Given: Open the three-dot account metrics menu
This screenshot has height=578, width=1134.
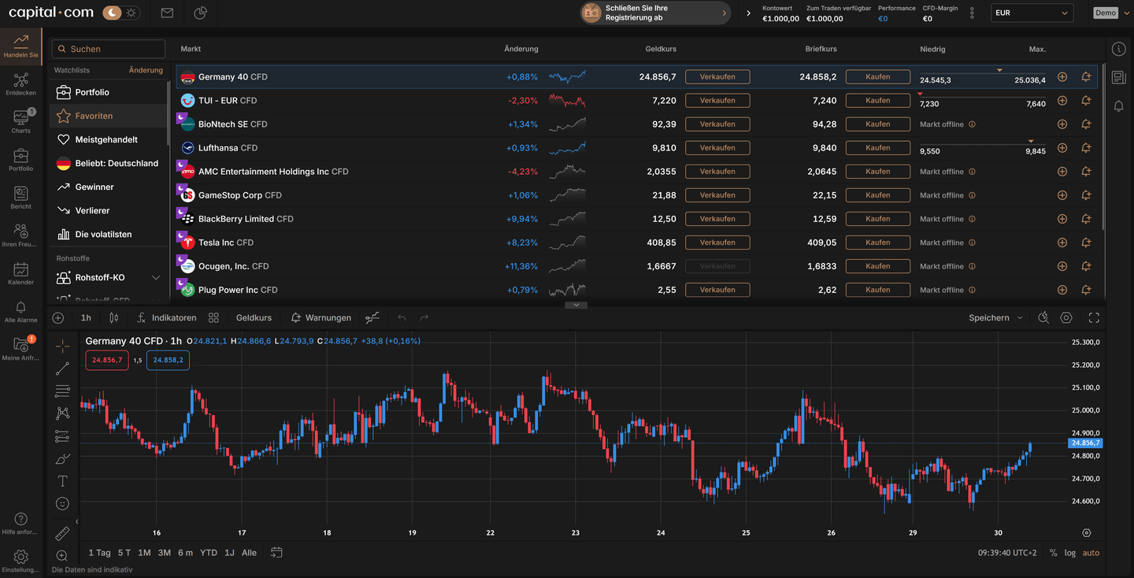Looking at the screenshot, I should (x=973, y=13).
